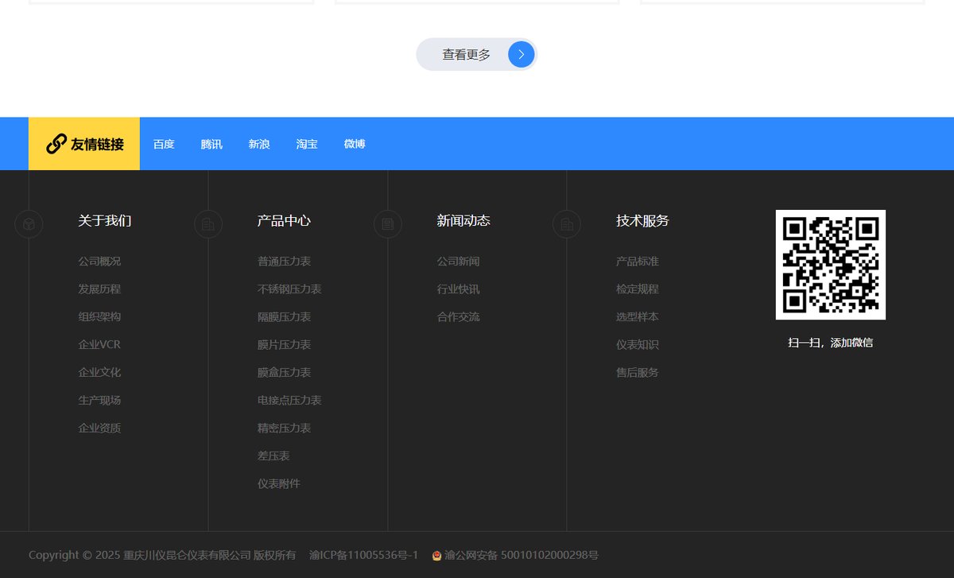Click the blue arrow circle in 查看更多

coord(522,54)
